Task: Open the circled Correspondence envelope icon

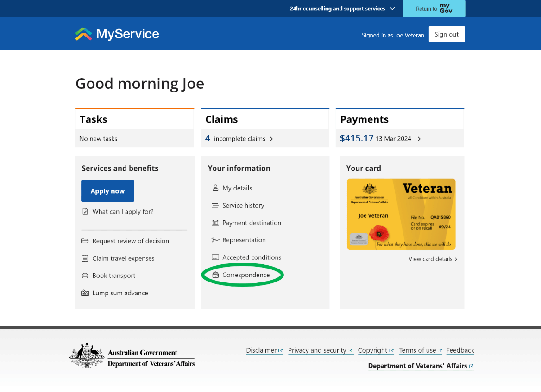Action: pos(215,275)
